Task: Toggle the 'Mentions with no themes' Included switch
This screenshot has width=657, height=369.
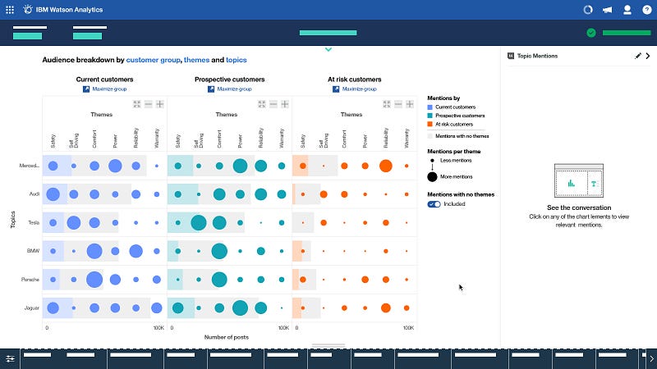Action: [x=434, y=204]
